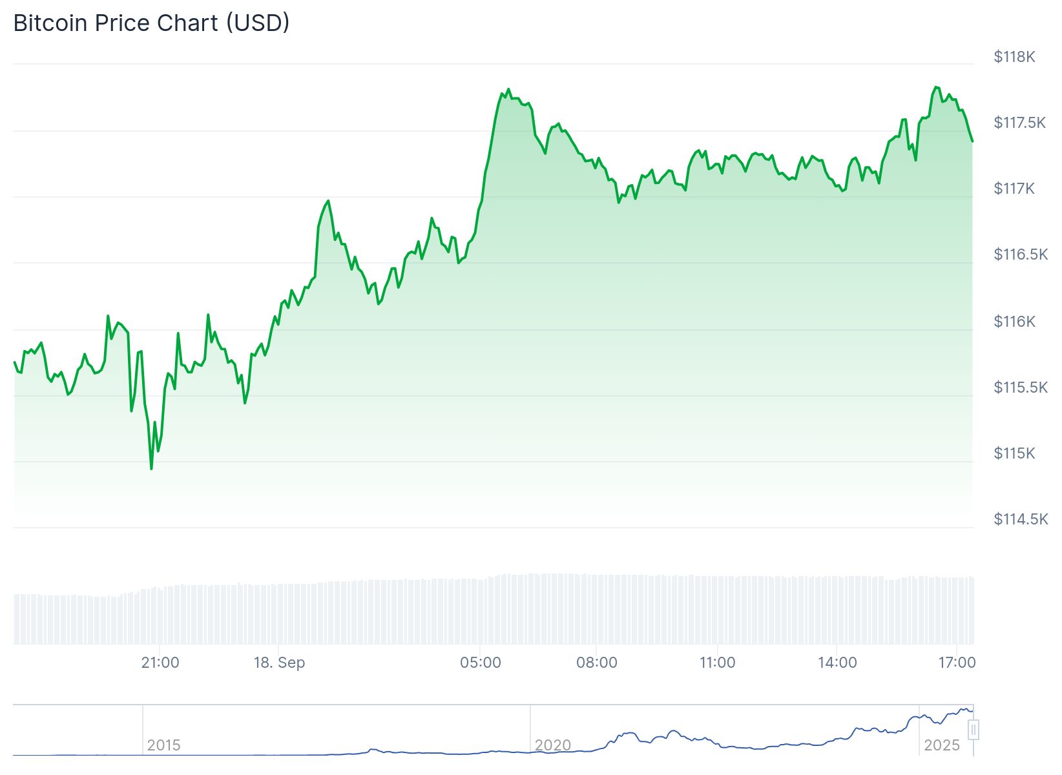
Task: Click the $117.5K price axis label
Action: pos(1019,123)
